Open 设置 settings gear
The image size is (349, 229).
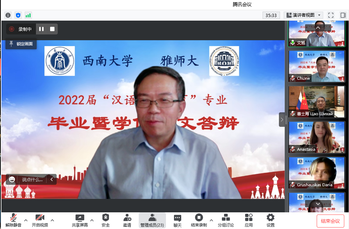click(x=271, y=220)
